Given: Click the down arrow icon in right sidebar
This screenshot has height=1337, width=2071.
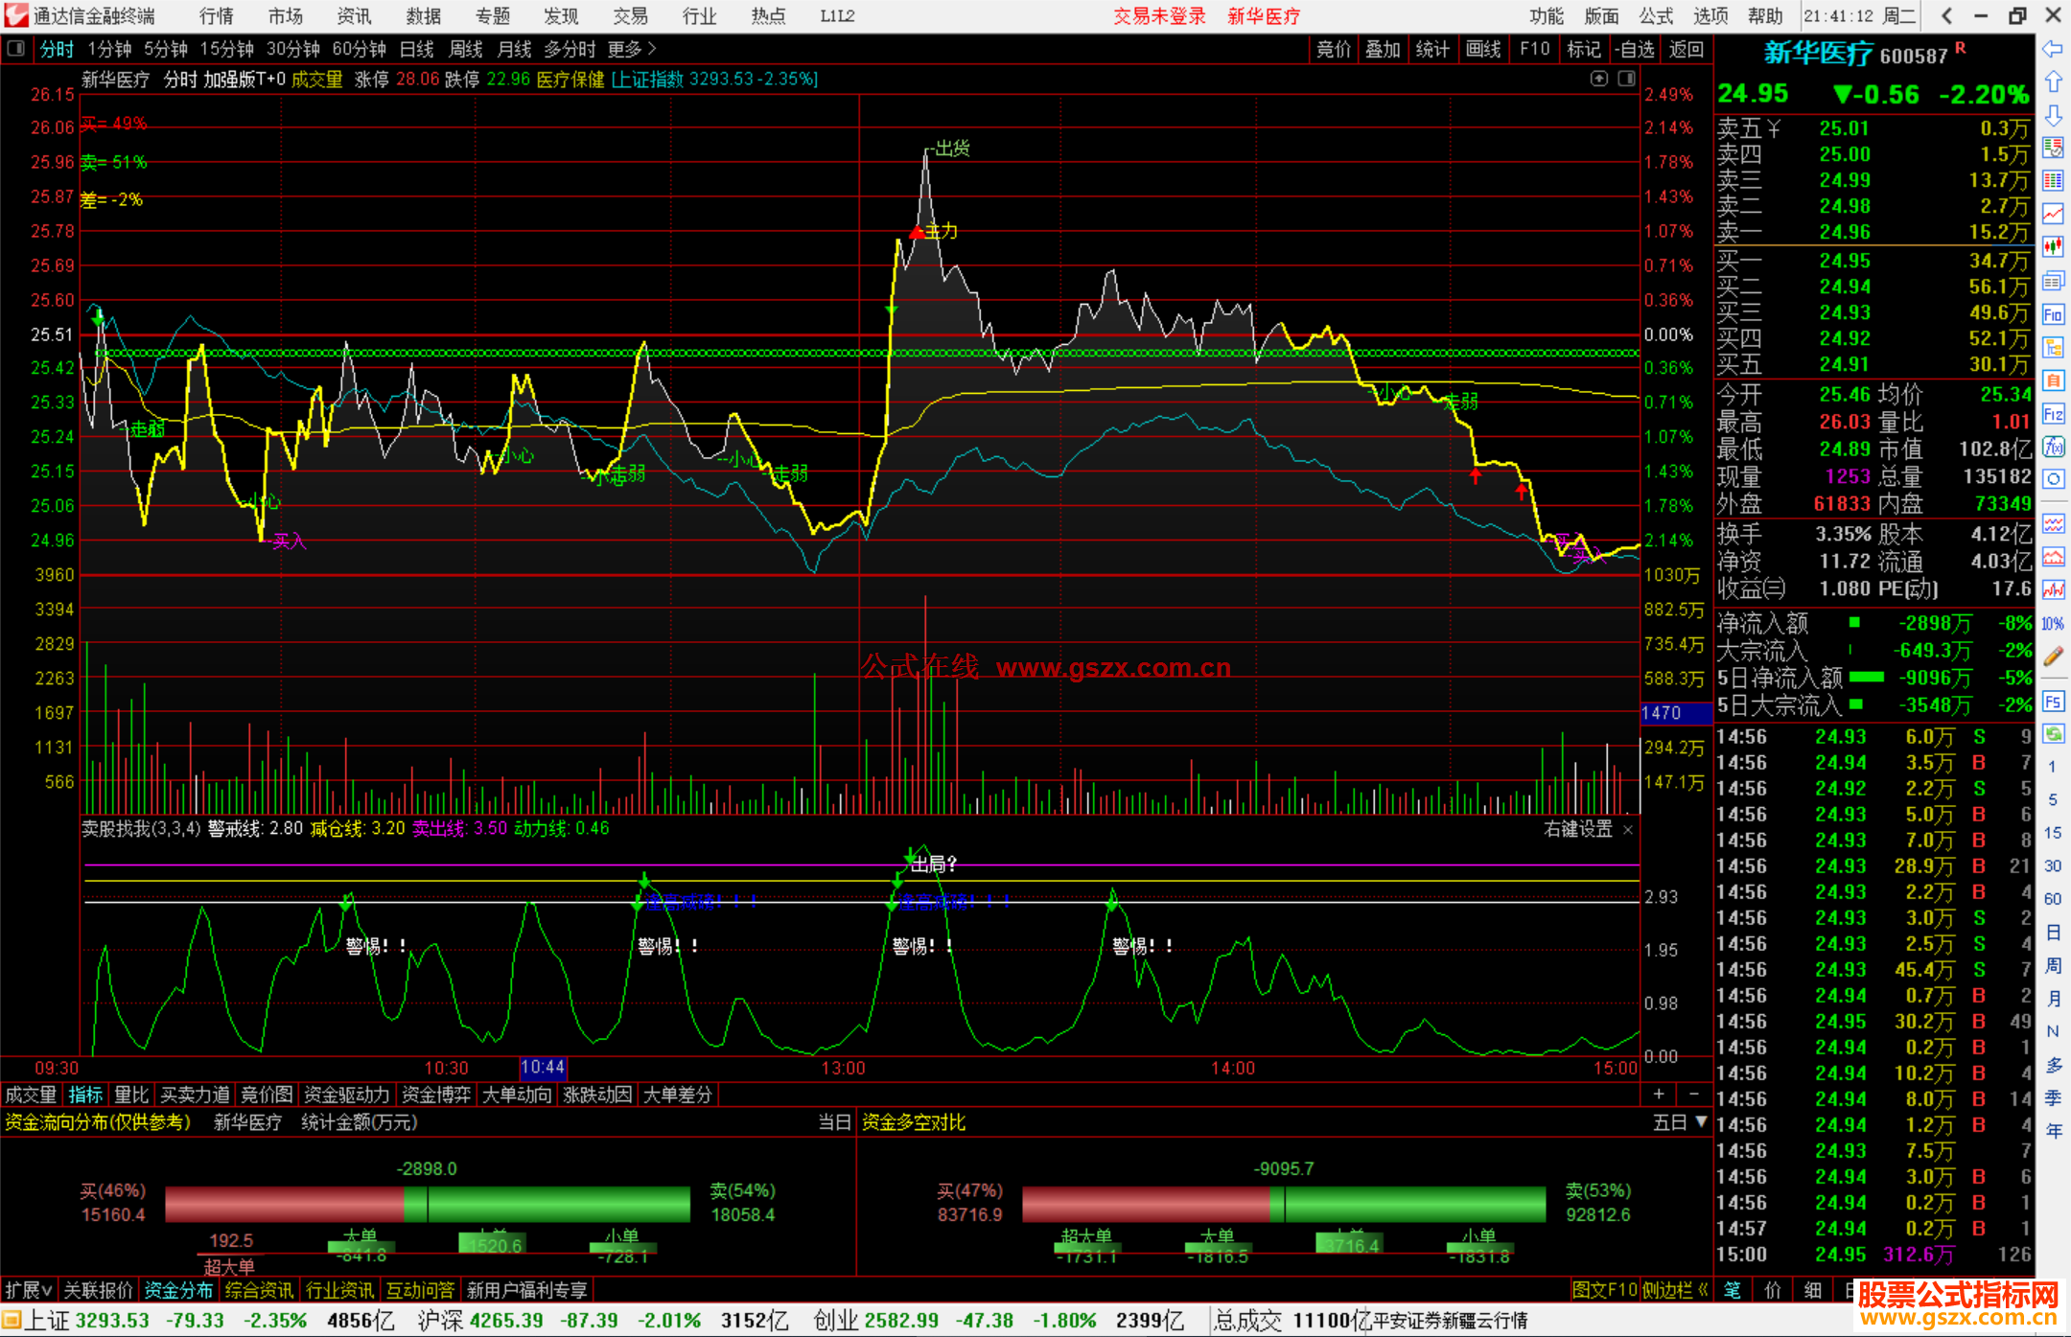Looking at the screenshot, I should pyautogui.click(x=2053, y=115).
